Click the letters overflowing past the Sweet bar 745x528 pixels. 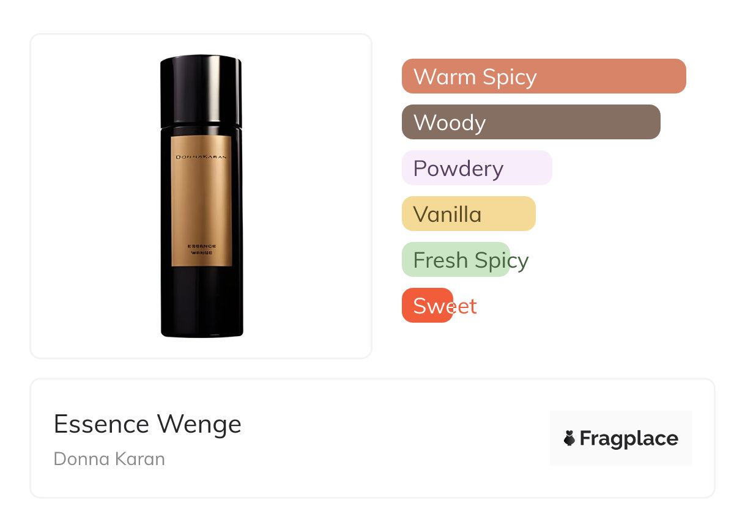[465, 306]
